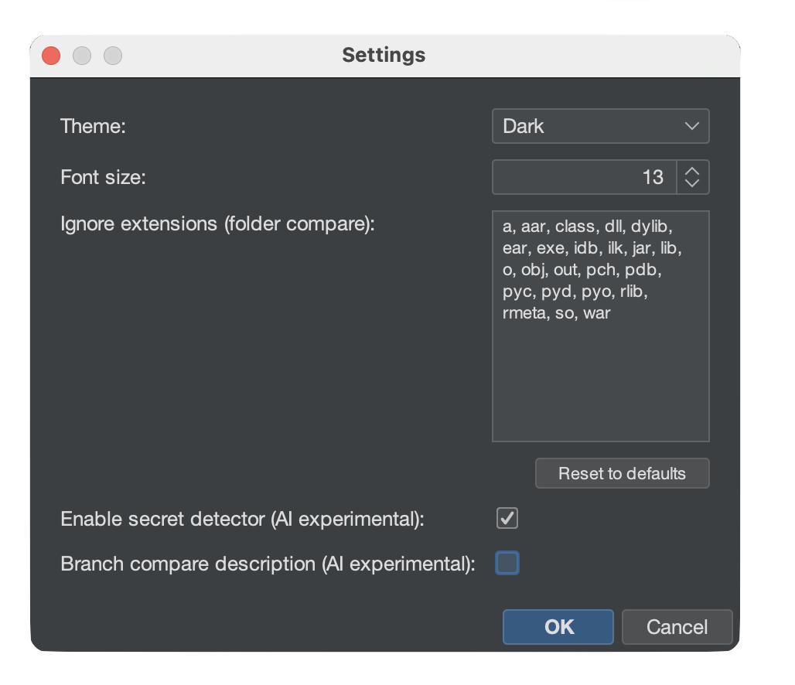Screen dimensions: 795x685
Task: Close the Settings window with red button
Action: pos(51,56)
